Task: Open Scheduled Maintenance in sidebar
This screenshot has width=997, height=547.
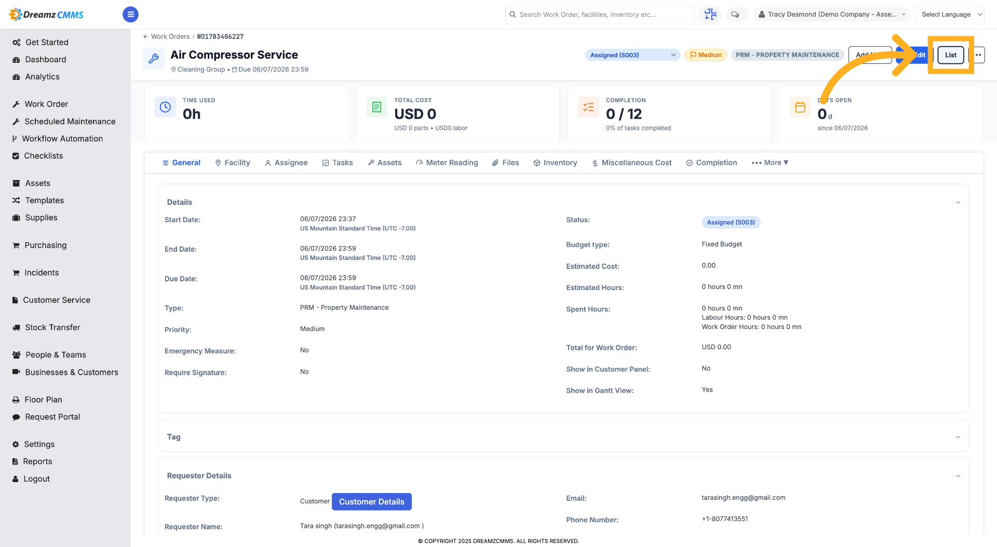Action: pyautogui.click(x=70, y=121)
